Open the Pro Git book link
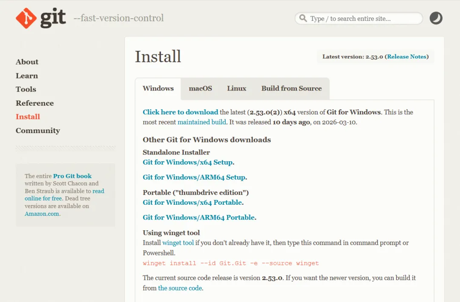 pyautogui.click(x=72, y=176)
